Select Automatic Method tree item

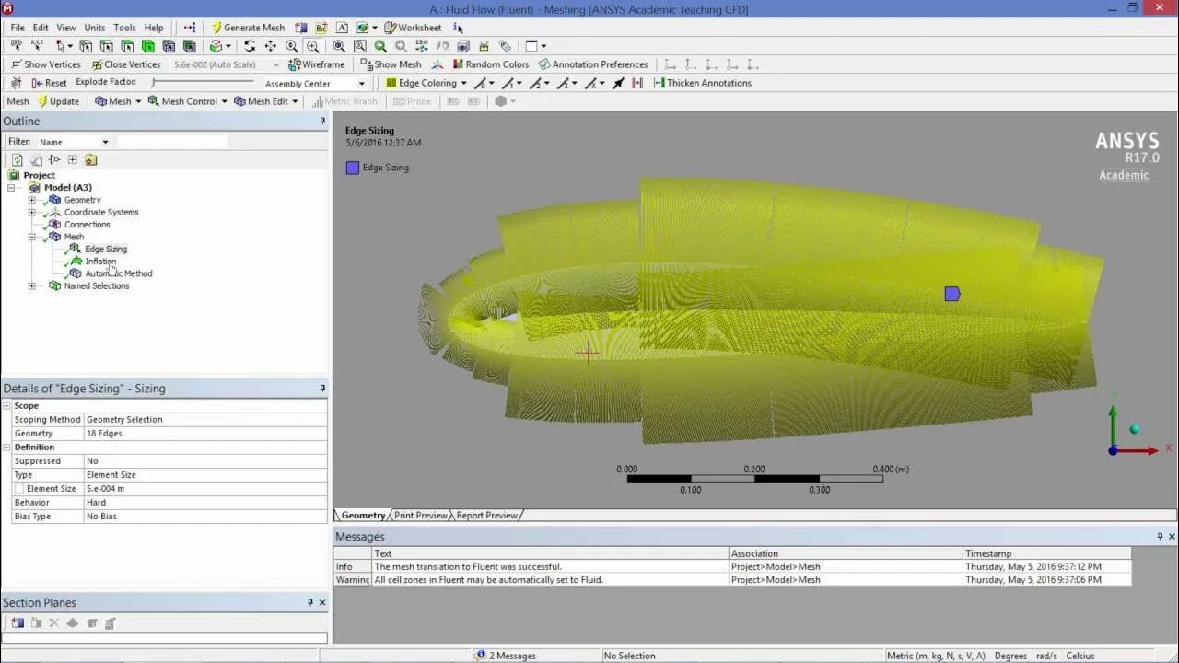[119, 273]
